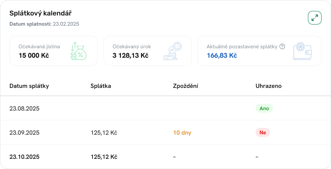The image size is (331, 169).
Task: Click the Splátka column header
Action: coord(101,86)
